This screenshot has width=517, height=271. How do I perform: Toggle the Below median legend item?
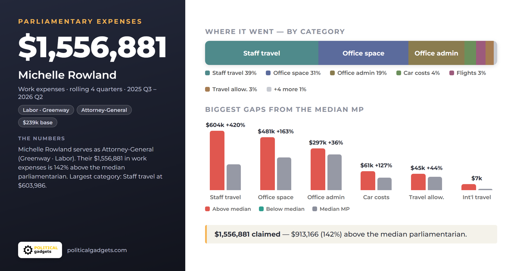[x=282, y=209]
